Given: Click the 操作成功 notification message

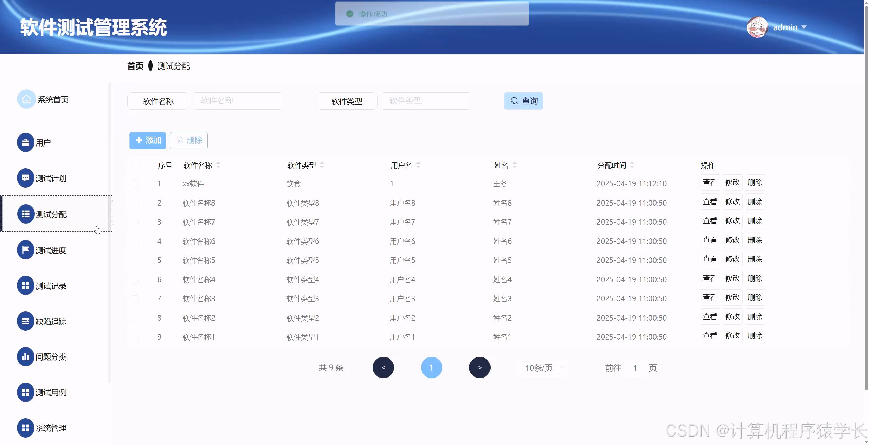Looking at the screenshot, I should point(432,14).
